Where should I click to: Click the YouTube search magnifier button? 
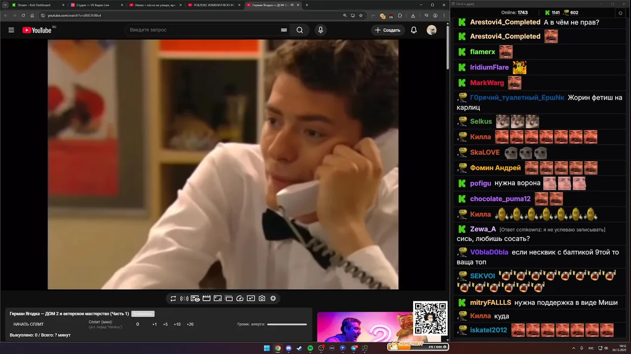pos(300,30)
